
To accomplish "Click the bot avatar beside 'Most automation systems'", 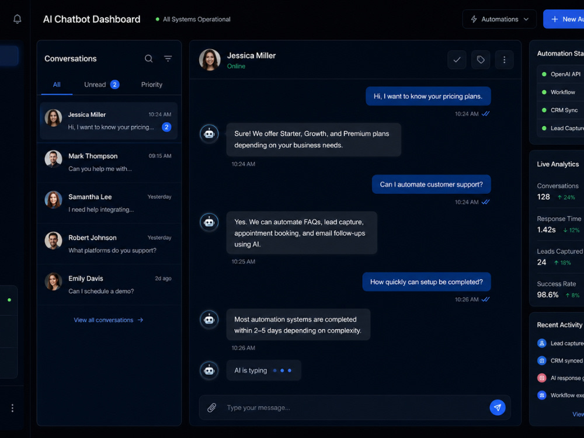I will pyautogui.click(x=209, y=319).
